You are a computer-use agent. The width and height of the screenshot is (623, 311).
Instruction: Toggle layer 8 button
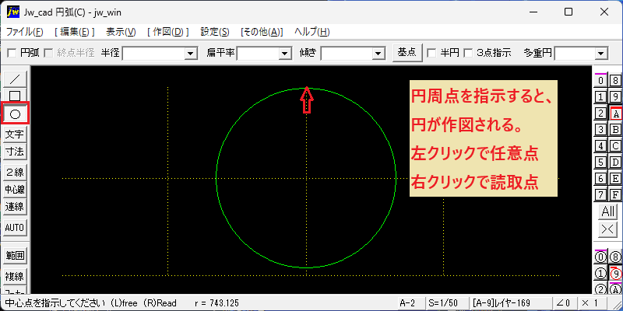[615, 81]
